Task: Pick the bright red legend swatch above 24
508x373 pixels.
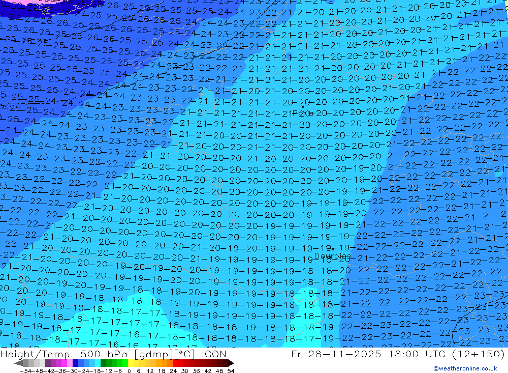Action: (x=175, y=363)
